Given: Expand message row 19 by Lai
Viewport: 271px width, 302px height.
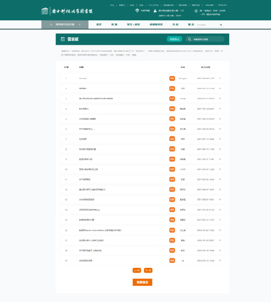Looking at the screenshot, I should tap(220, 260).
